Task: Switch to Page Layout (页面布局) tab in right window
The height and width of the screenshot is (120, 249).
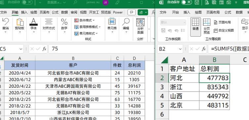Action: (213, 12)
